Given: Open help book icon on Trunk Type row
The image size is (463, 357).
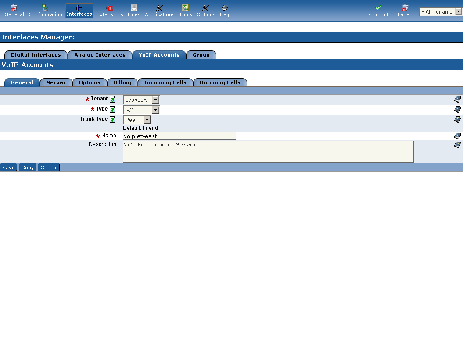Looking at the screenshot, I should pos(457,119).
